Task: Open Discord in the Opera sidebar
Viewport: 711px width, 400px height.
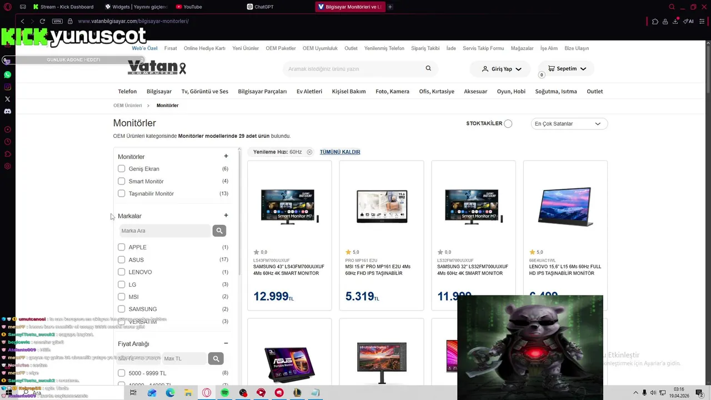Action: 8,111
